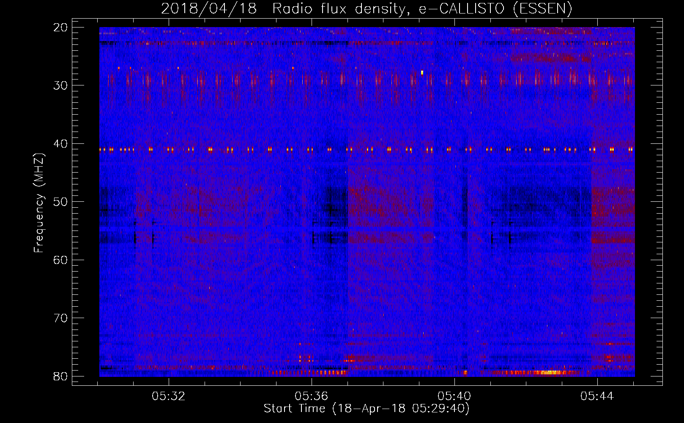684x423 pixels.
Task: Click the plot title '2018/04/18 Radio flux density'
Action: [x=367, y=8]
